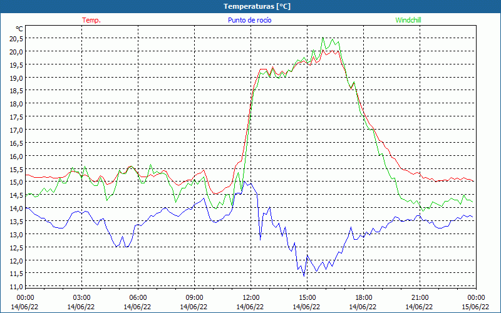Image resolution: width=501 pixels, height=313 pixels.
Task: Click the '11,0' y-axis value
Action: pyautogui.click(x=17, y=286)
